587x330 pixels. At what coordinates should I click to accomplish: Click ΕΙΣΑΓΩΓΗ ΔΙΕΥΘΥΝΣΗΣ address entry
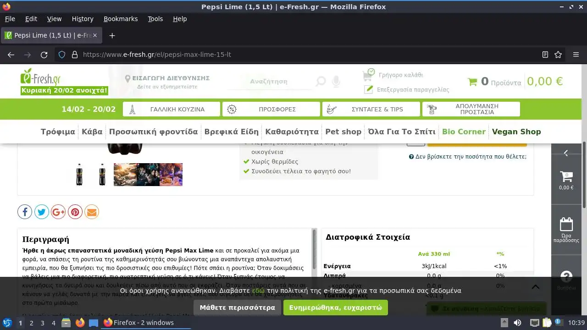click(171, 78)
